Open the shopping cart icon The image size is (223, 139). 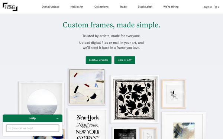(216, 7)
